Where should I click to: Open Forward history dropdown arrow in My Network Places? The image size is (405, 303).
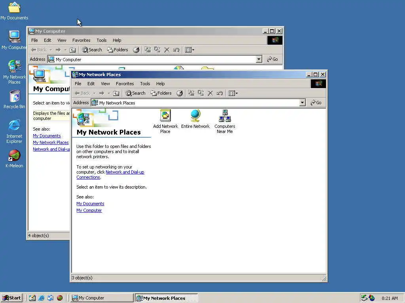tap(109, 93)
